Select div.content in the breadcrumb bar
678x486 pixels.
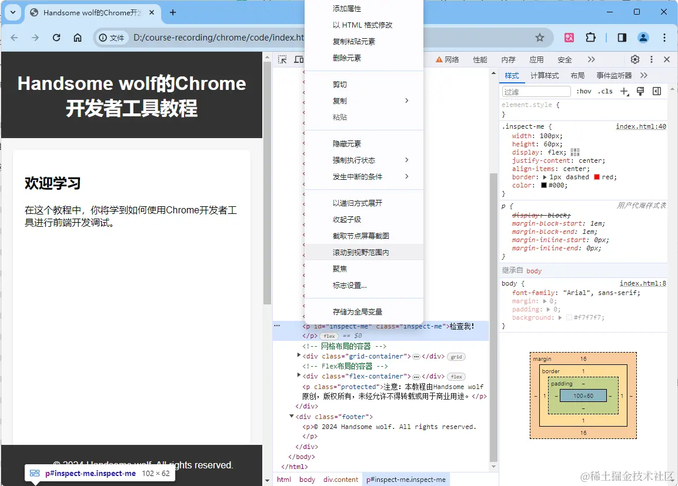[340, 480]
